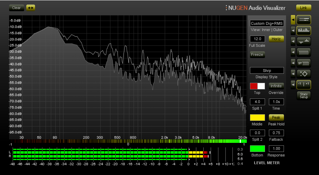Click the double-arrow width toggle icon
This screenshot has height=175, width=319.
point(30,8)
